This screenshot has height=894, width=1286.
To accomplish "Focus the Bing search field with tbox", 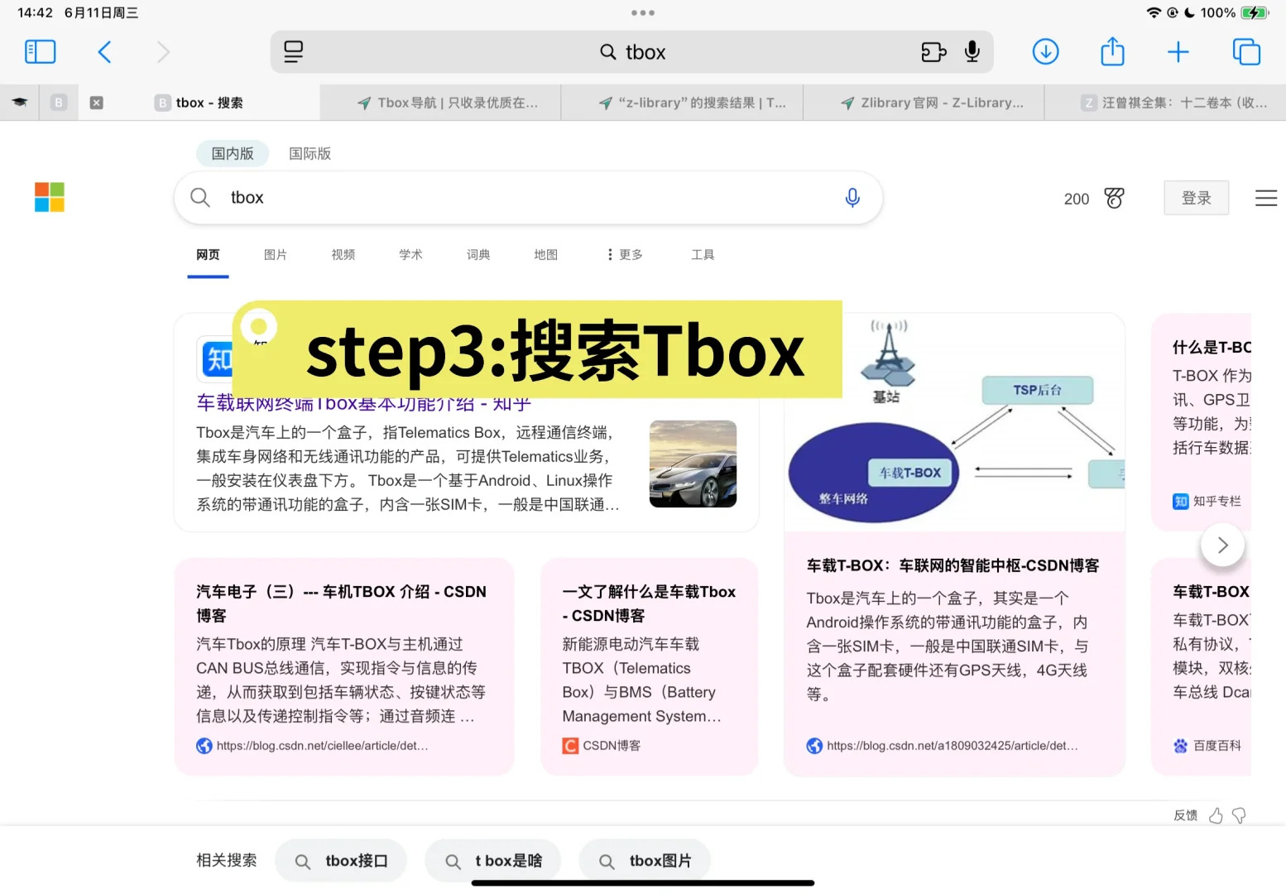I will coord(528,197).
